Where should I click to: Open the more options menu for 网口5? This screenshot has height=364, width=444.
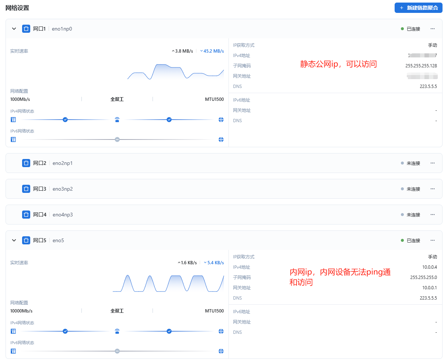(433, 240)
